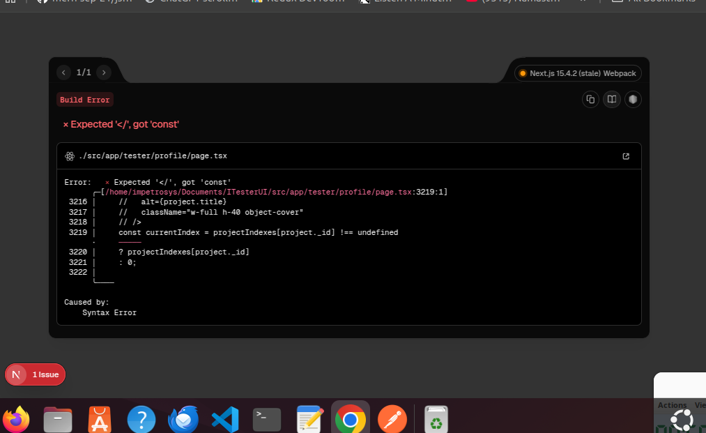Screen dimensions: 706x433
Task: Open page.tsx in external editor
Action: point(625,156)
